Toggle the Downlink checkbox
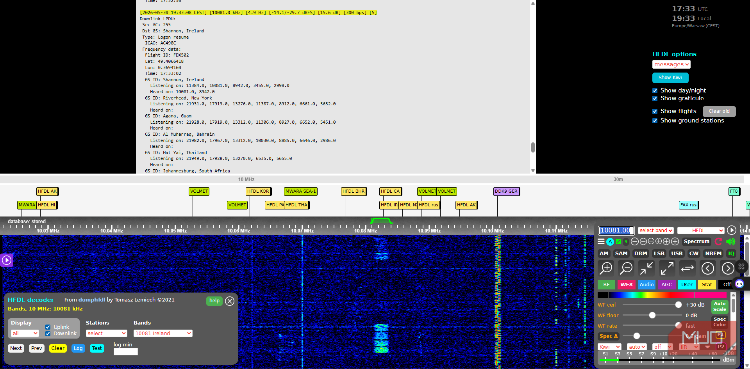The width and height of the screenshot is (750, 369). tap(48, 334)
